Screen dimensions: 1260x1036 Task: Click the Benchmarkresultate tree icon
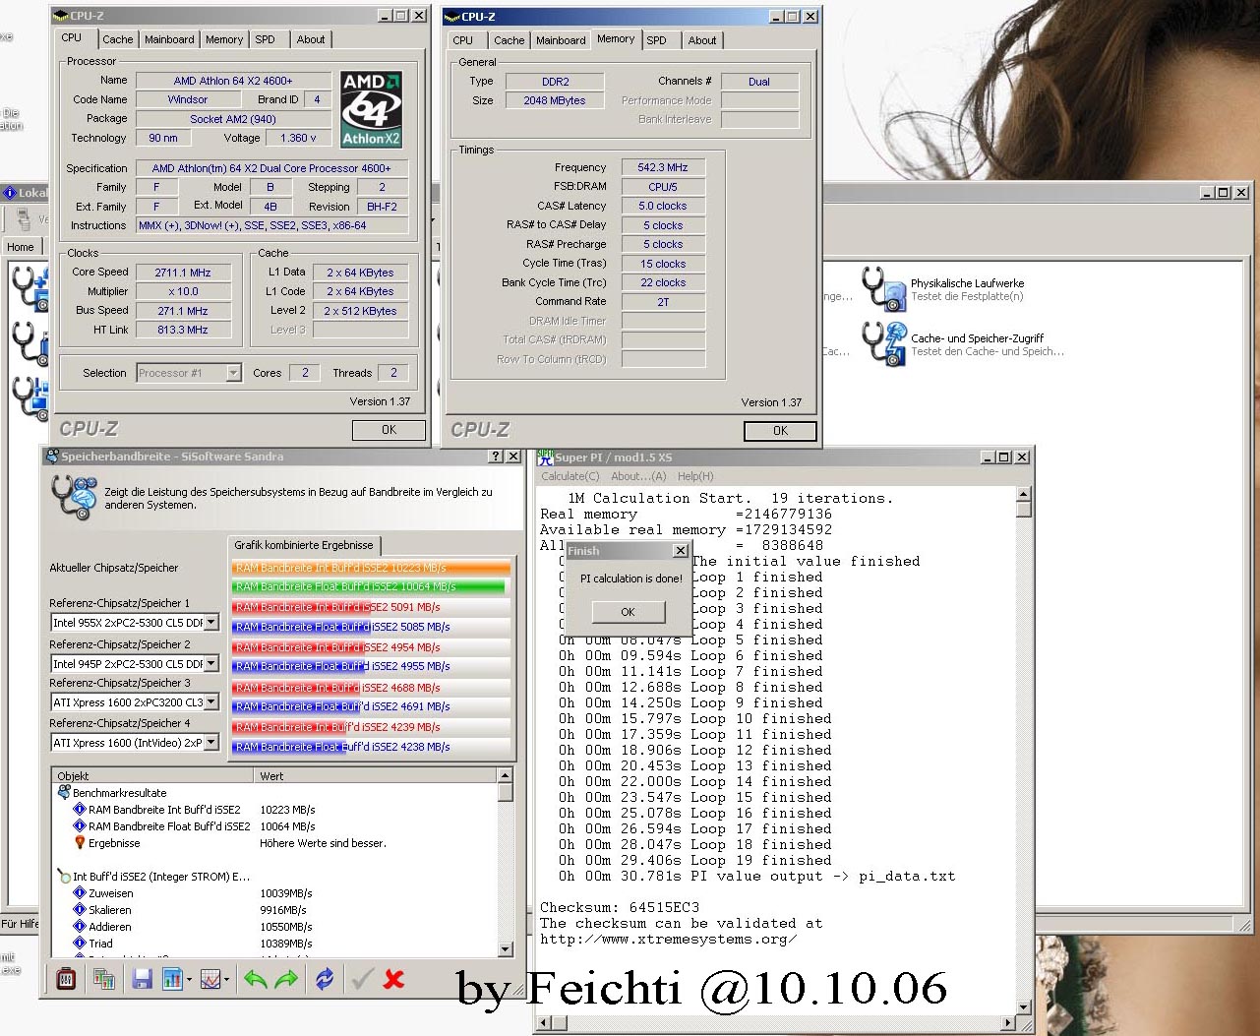64,792
